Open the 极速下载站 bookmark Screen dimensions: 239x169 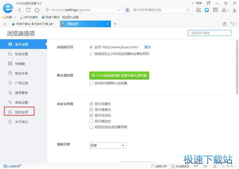(51, 17)
